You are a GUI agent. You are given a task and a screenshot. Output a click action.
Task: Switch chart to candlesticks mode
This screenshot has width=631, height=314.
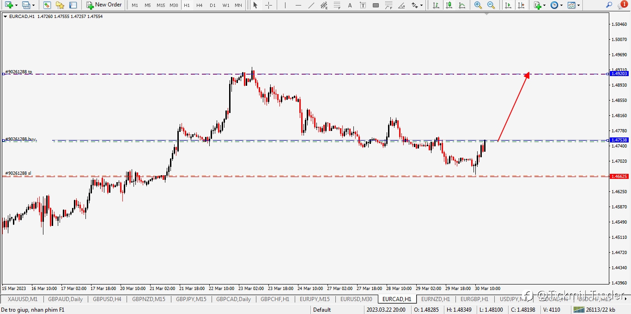(x=449, y=5)
